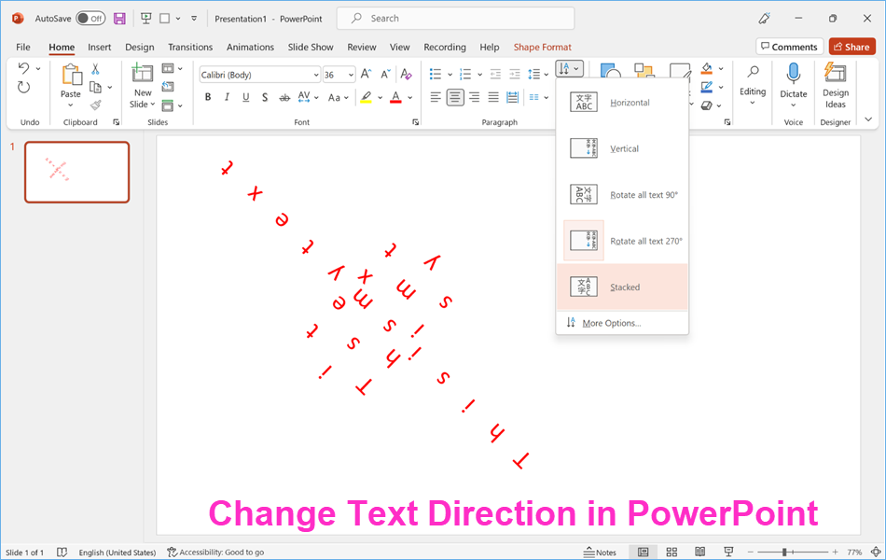The height and width of the screenshot is (560, 886).
Task: Click the Increase Font Size icon
Action: pyautogui.click(x=366, y=74)
